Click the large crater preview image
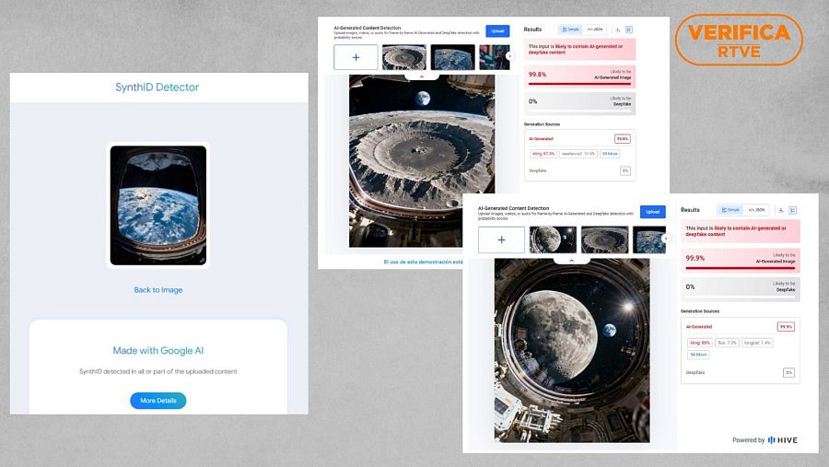The width and height of the screenshot is (829, 467). pyautogui.click(x=422, y=161)
